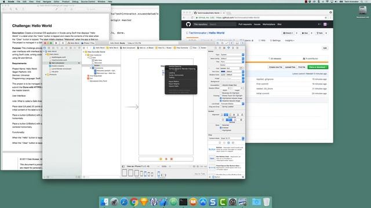Open Trash in the Dock
Image resolution: width=371 pixels, height=208 pixels.
pos(266,202)
